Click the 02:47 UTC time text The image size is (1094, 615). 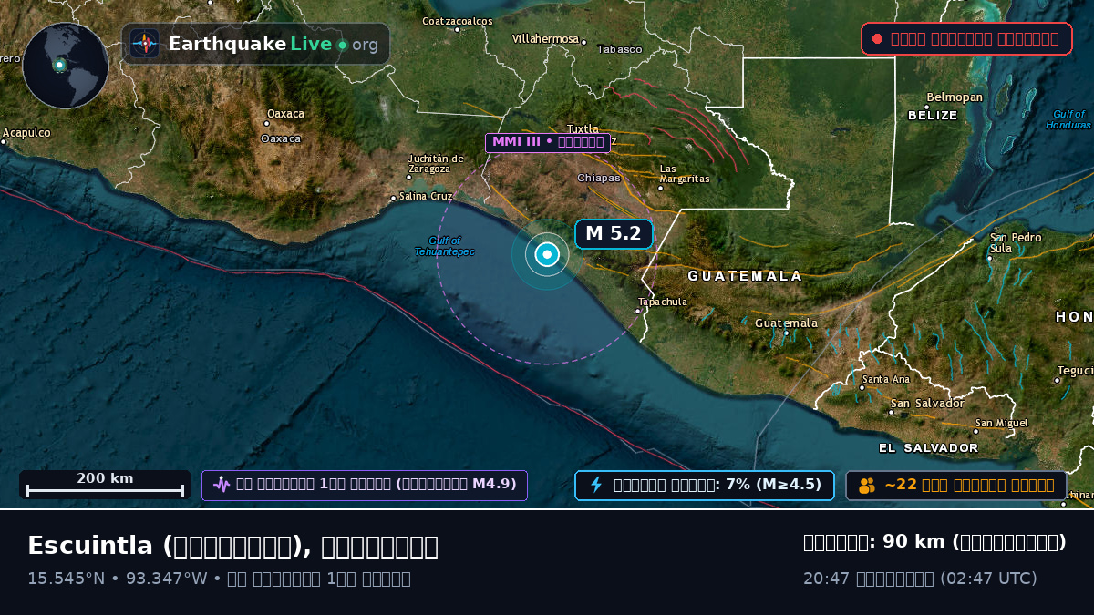tap(988, 579)
